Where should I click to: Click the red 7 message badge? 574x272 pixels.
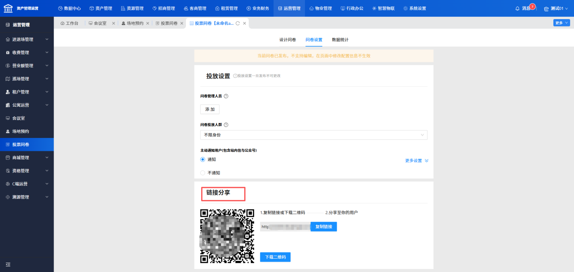click(532, 6)
